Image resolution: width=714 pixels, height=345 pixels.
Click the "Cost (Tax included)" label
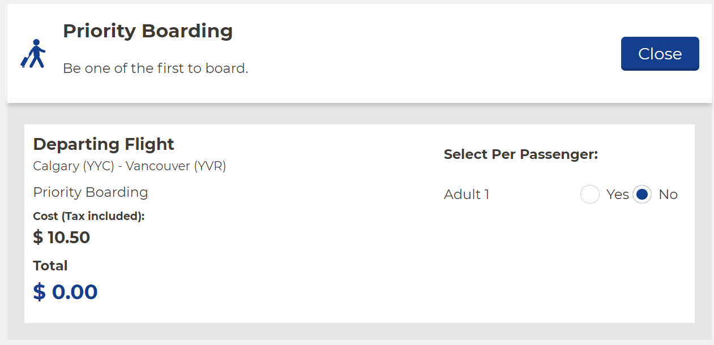89,216
